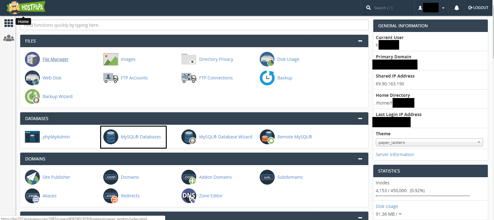Click the Inodes usage value 4,153 / 450,000
This screenshot has width=494, height=220.
coord(391,191)
